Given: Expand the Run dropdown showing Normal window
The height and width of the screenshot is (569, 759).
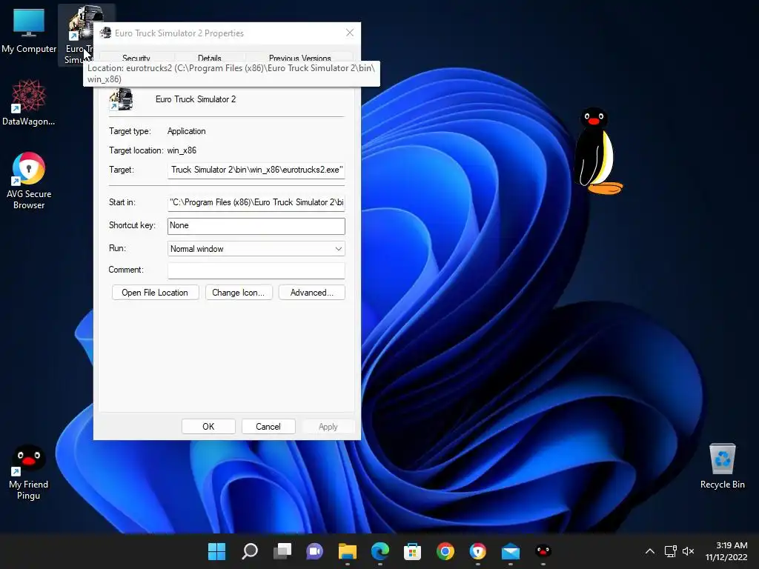Looking at the screenshot, I should click(256, 249).
